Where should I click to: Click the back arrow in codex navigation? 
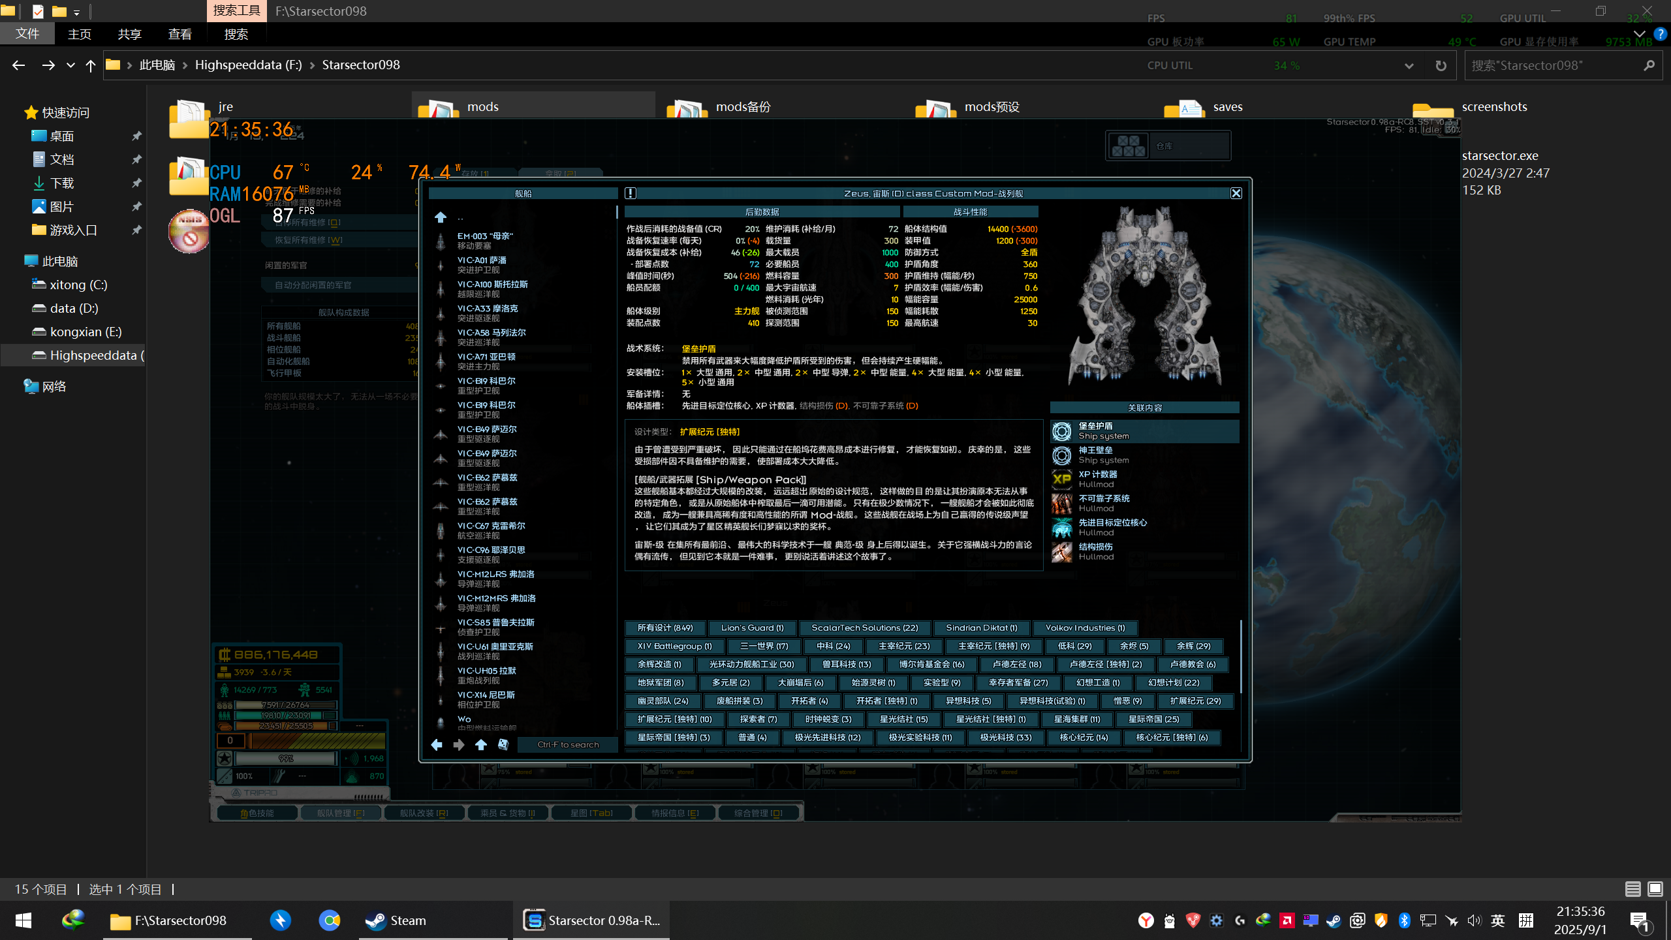point(437,745)
